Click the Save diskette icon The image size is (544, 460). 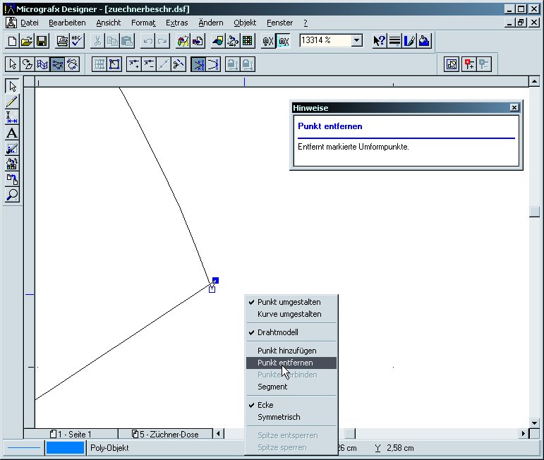pos(42,41)
